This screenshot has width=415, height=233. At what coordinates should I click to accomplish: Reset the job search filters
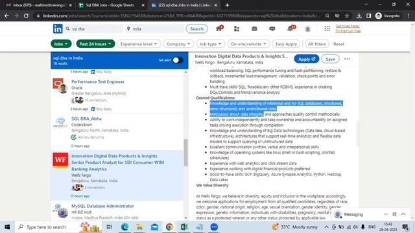tap(338, 44)
